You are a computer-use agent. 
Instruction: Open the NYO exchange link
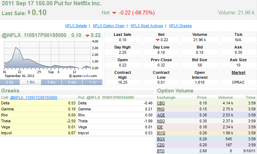pos(161,133)
